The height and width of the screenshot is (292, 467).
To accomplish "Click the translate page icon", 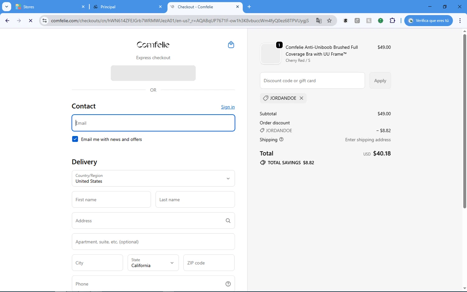I will [319, 21].
